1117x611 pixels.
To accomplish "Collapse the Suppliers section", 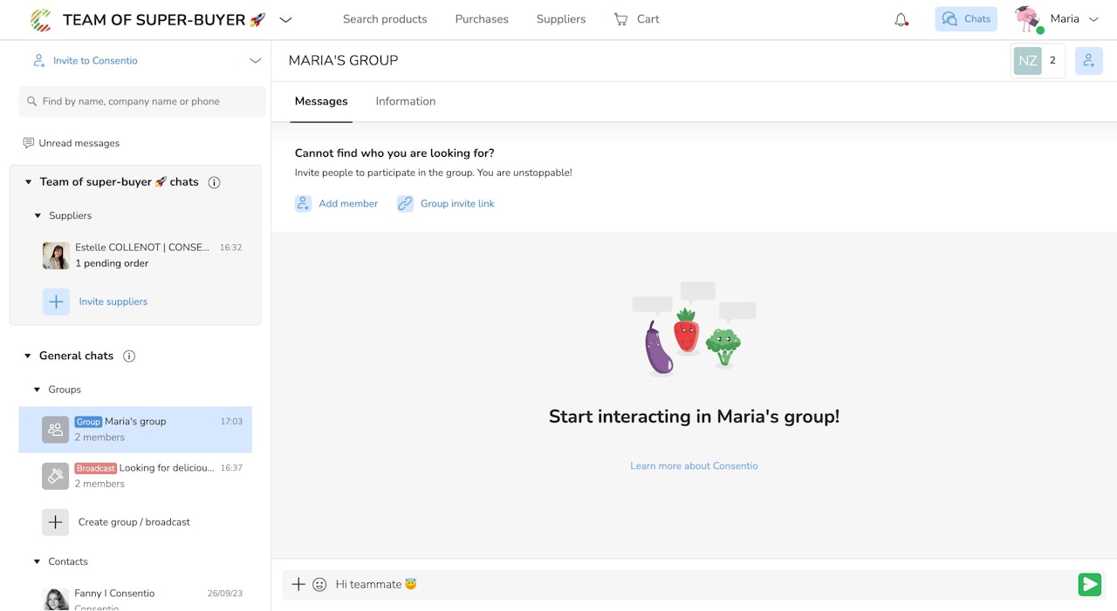I will 38,216.
